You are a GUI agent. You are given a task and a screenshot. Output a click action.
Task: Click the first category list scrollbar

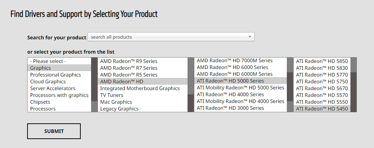[94, 85]
